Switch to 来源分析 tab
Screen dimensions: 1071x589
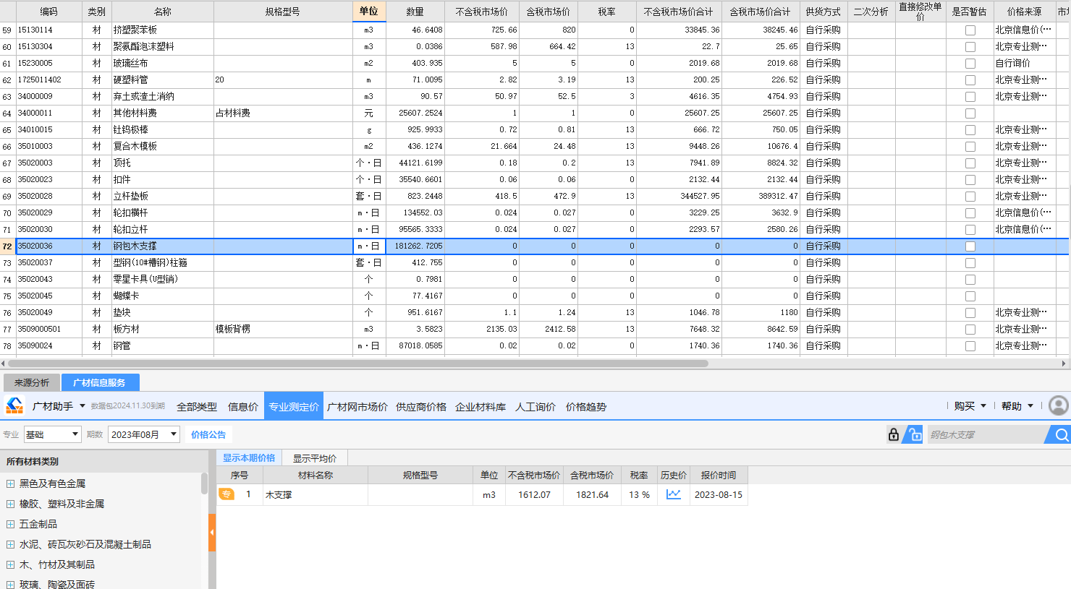(x=32, y=382)
